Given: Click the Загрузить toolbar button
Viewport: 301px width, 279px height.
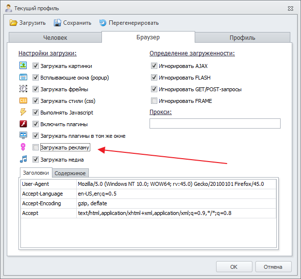Looking at the screenshot, I should coord(28,23).
